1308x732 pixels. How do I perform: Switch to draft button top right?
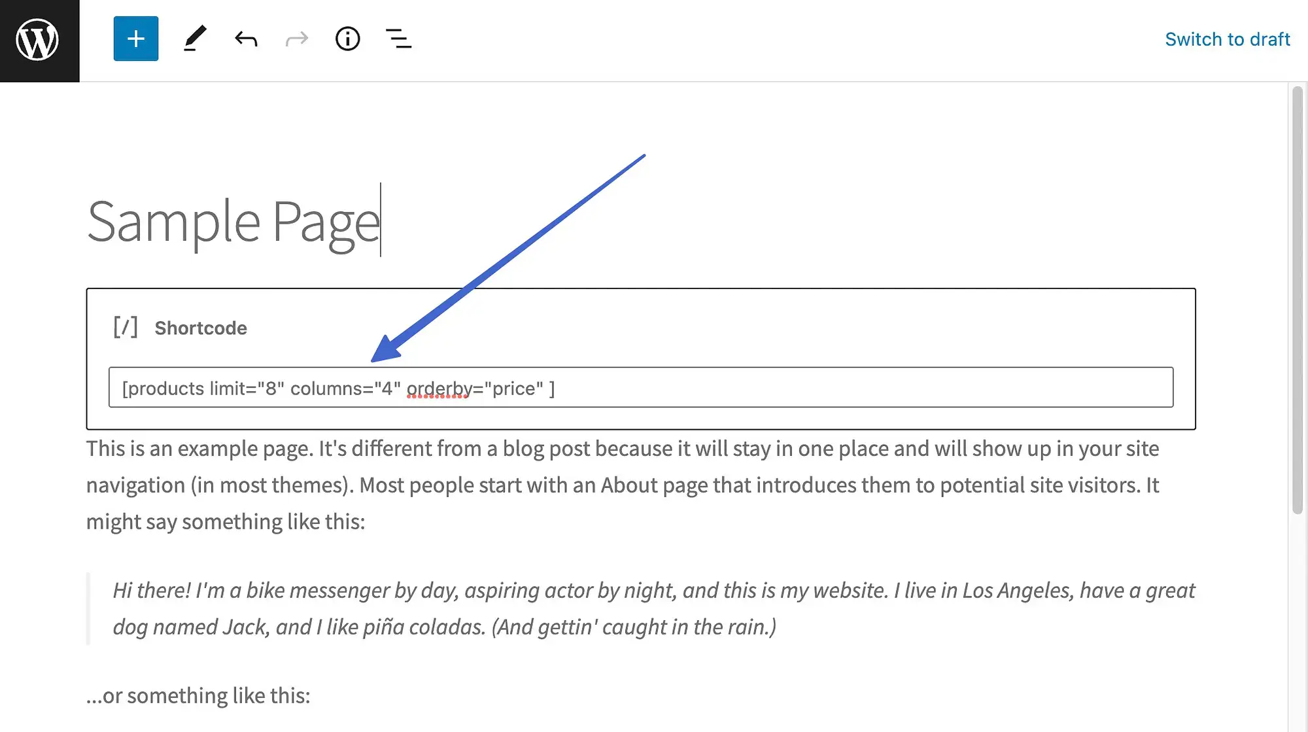point(1227,39)
